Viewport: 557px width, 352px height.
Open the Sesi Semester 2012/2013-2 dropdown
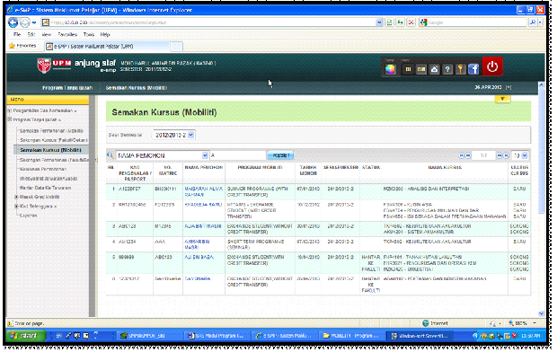(191, 135)
